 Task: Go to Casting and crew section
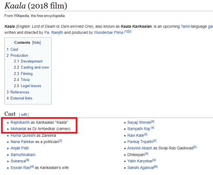[35, 67]
